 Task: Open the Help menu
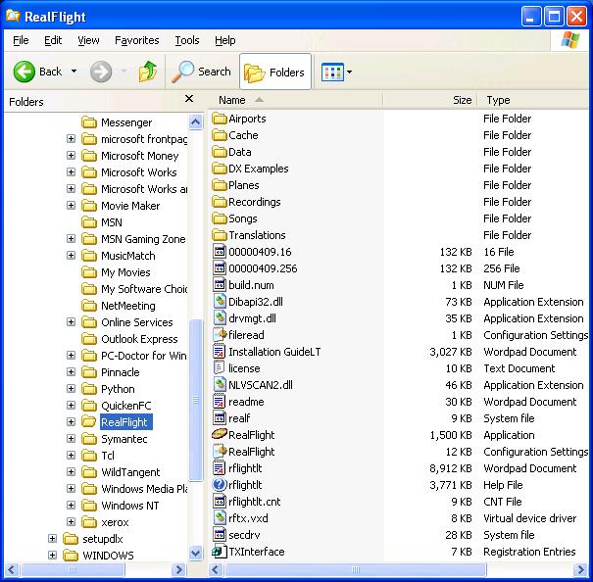click(x=225, y=40)
